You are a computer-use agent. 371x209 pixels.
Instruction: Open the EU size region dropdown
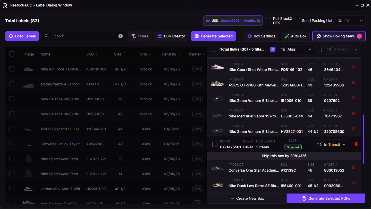[x=350, y=21]
